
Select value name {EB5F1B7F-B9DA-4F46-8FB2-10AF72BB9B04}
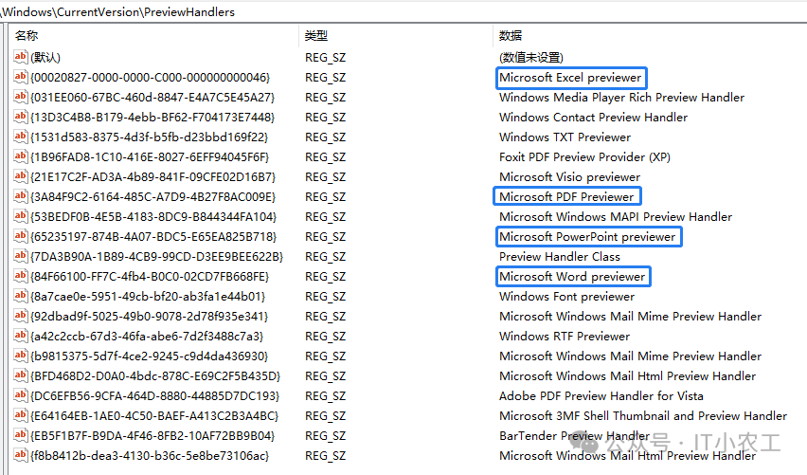(x=152, y=436)
